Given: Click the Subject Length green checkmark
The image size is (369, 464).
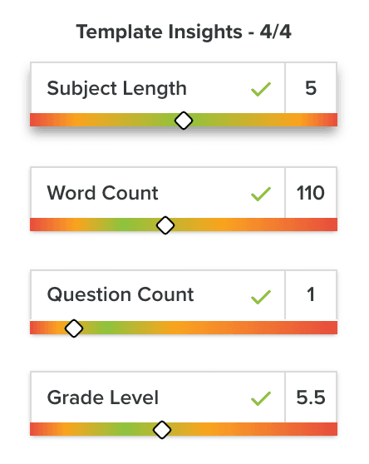Looking at the screenshot, I should point(261,89).
